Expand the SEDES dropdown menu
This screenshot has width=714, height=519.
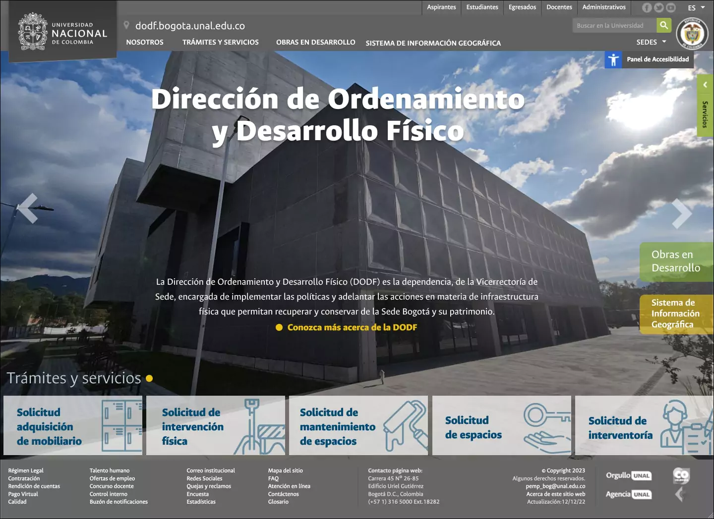tap(652, 42)
